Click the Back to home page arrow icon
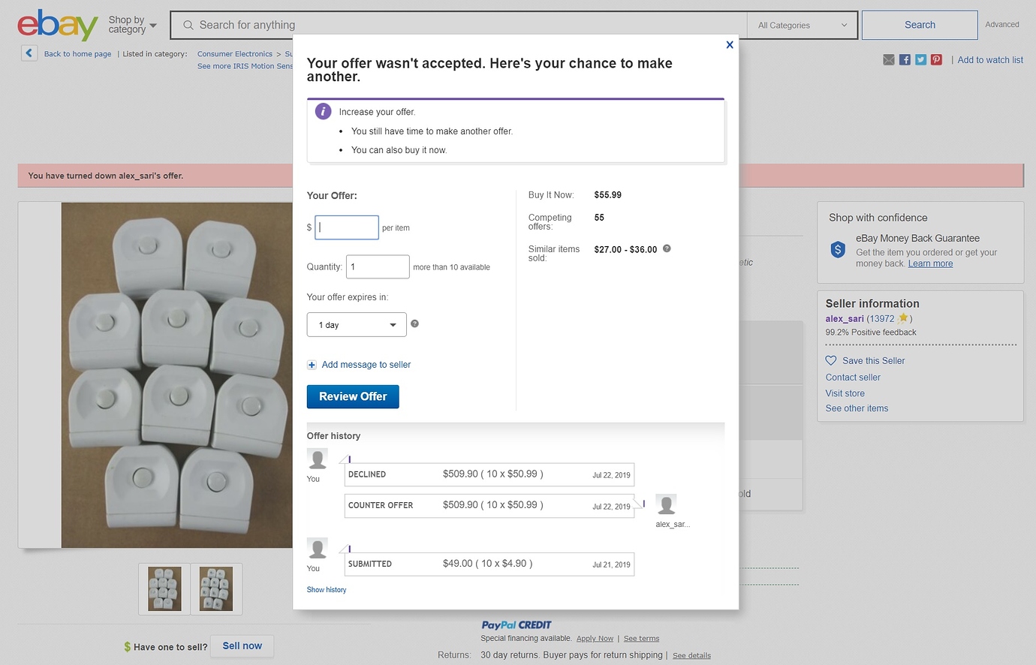This screenshot has width=1036, height=665. tap(29, 53)
